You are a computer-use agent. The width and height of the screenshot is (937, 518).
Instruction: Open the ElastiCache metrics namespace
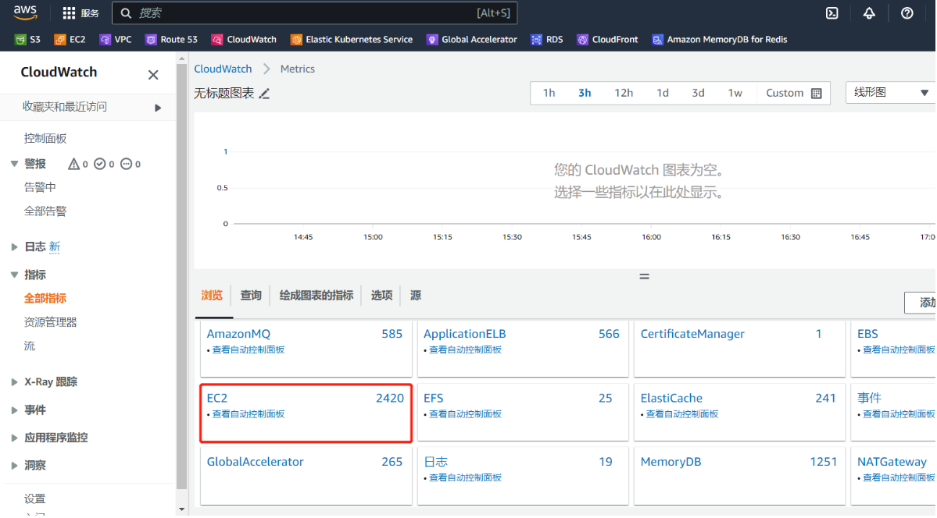point(671,398)
